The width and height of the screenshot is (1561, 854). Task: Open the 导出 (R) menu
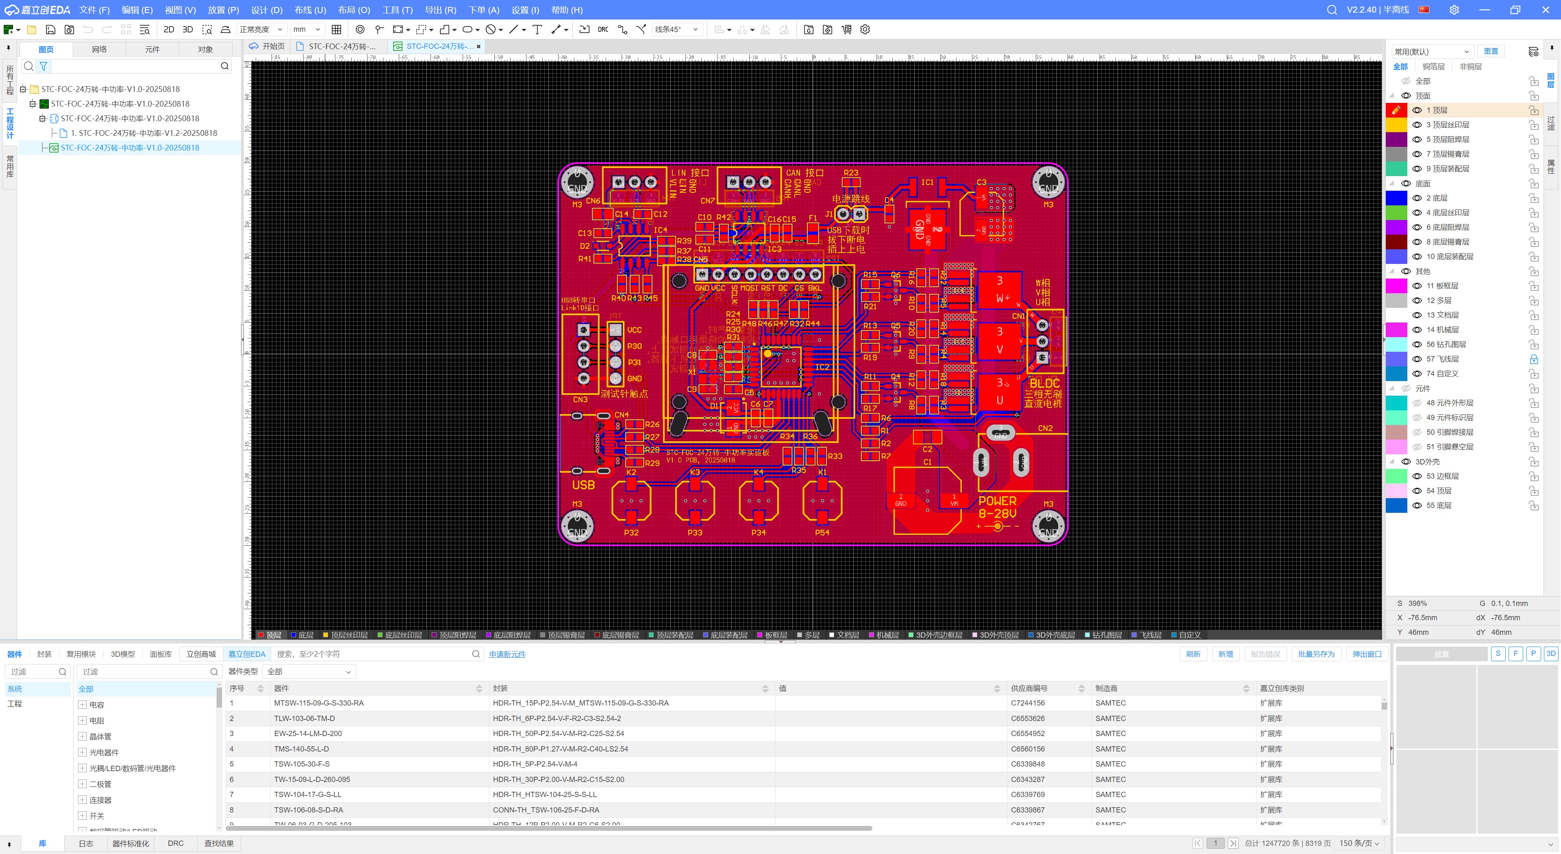point(441,10)
